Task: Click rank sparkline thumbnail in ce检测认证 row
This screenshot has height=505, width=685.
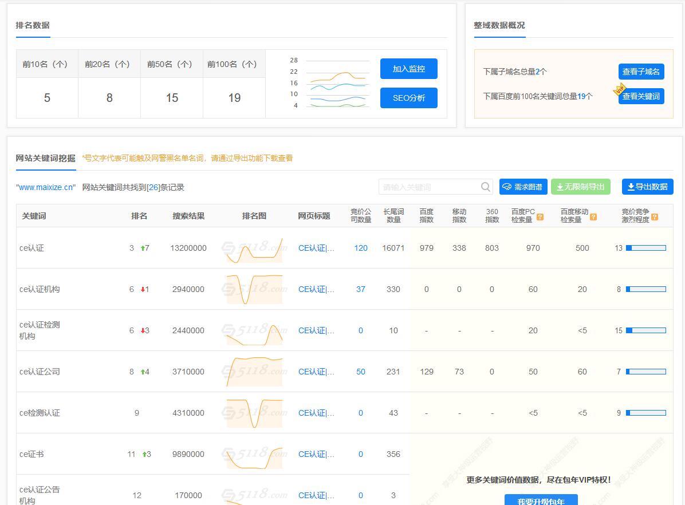Action: [x=254, y=413]
